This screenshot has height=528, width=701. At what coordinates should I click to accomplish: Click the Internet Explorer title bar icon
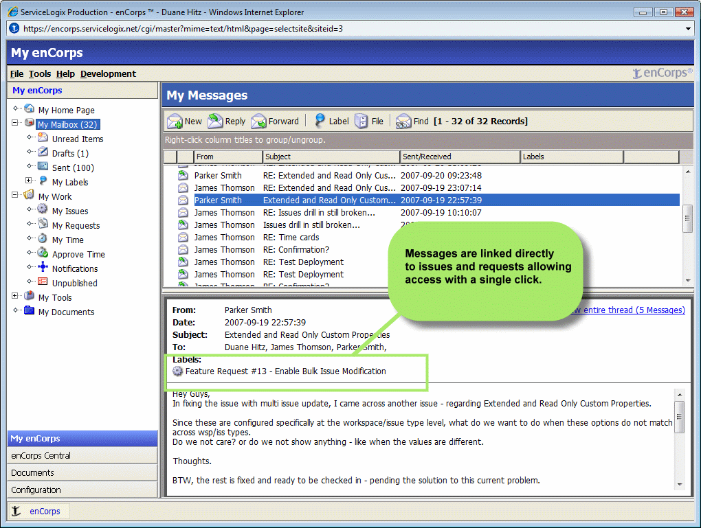pos(13,12)
